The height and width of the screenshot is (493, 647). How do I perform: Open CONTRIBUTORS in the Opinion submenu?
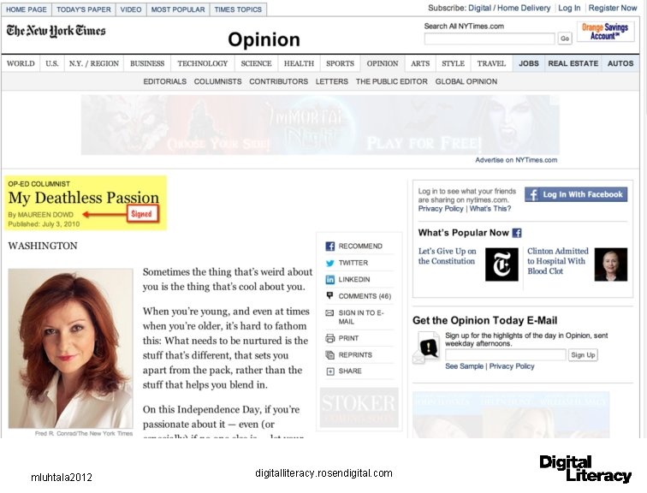[278, 81]
